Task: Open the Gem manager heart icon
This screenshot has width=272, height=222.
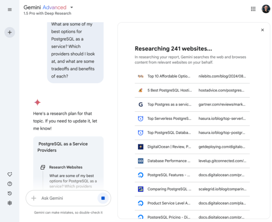Action: tap(10, 174)
